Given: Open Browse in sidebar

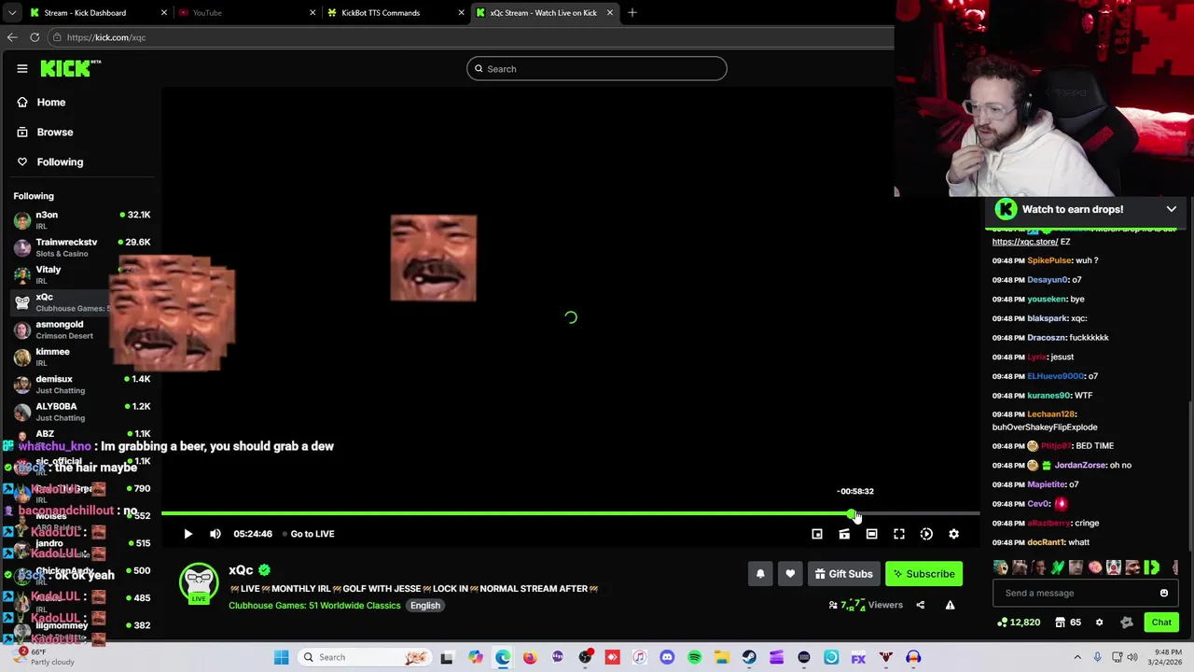Looking at the screenshot, I should pos(45,132).
